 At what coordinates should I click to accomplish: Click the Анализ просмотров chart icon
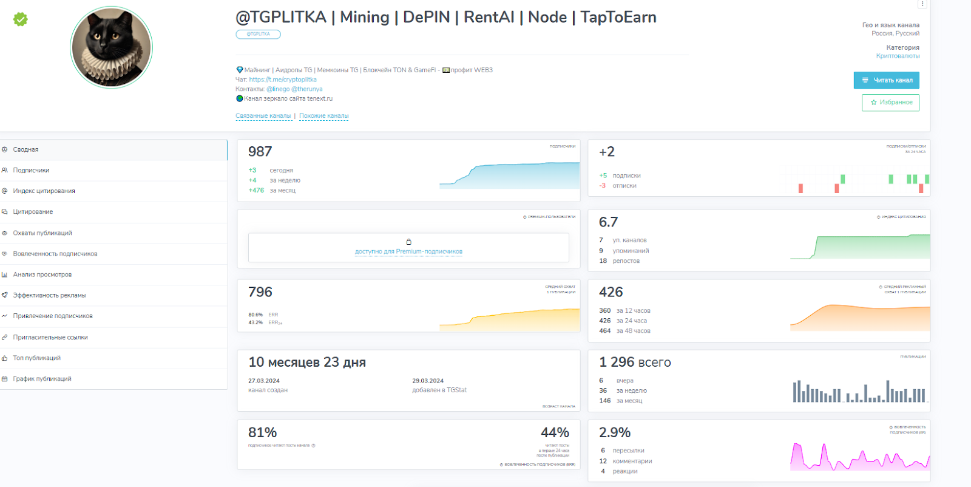pos(5,275)
